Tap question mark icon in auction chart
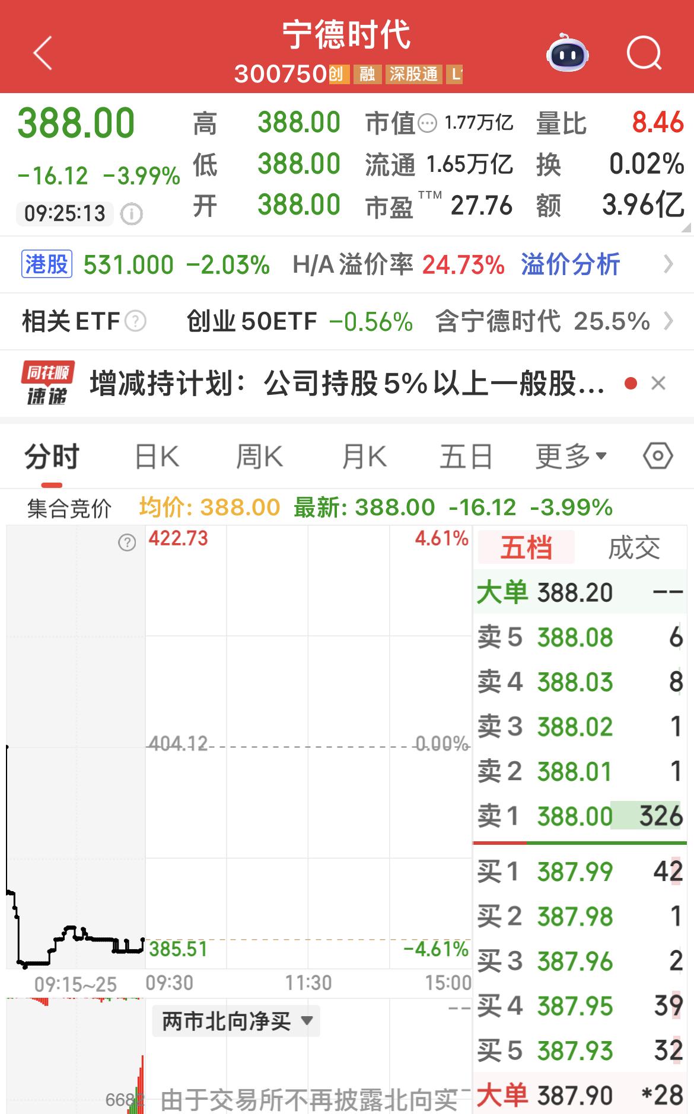Viewport: 694px width, 1114px height. click(x=127, y=542)
